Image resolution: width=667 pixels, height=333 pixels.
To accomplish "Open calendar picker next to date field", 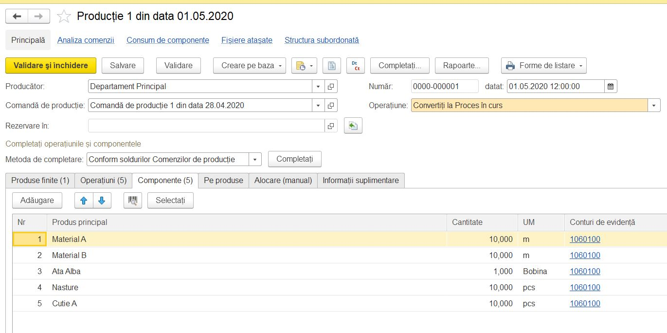I will tap(611, 87).
